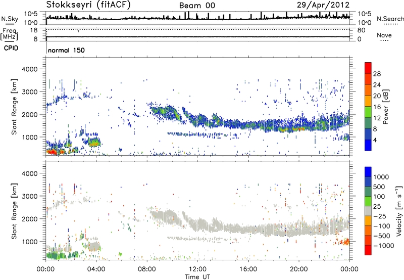The height and width of the screenshot is (280, 404).
Task: Click the left '10^5' tick on the noise axis
Action: (x=31, y=14)
